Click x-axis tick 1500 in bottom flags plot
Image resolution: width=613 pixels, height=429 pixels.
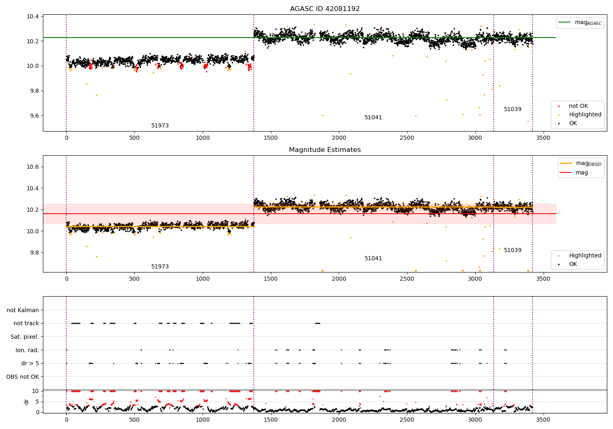coord(271,420)
